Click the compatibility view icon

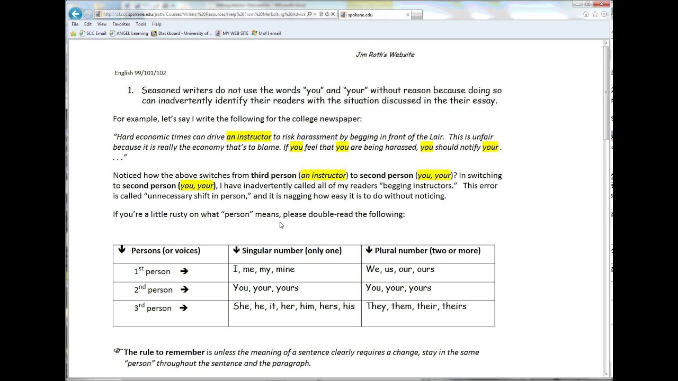point(321,14)
